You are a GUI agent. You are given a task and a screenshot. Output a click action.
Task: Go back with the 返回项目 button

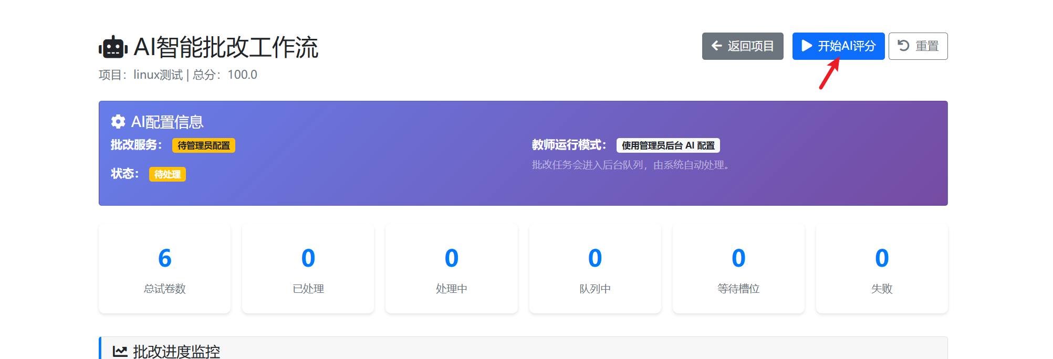point(743,46)
